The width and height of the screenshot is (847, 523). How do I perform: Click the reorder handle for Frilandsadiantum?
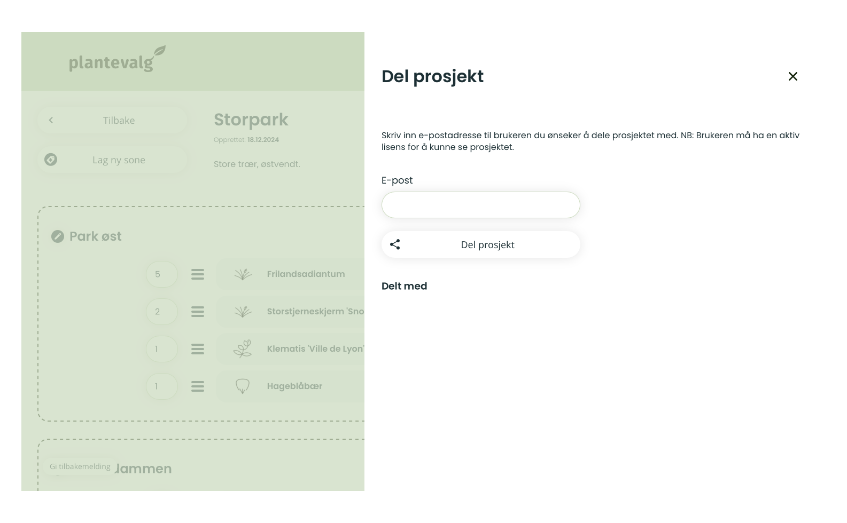click(x=198, y=274)
